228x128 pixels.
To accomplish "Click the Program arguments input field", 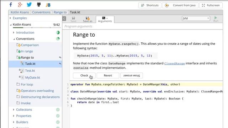I will [x=142, y=26].
